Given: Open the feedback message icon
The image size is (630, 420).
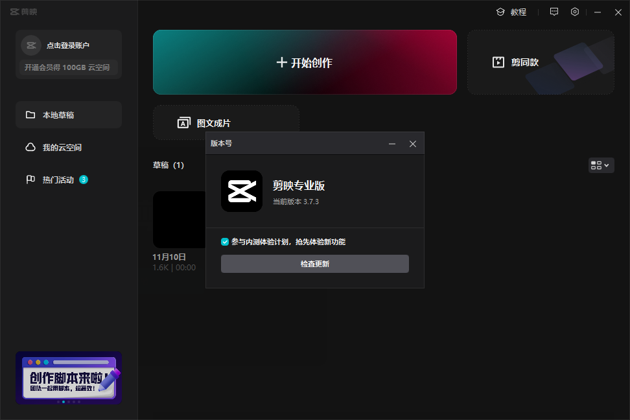Looking at the screenshot, I should 554,12.
